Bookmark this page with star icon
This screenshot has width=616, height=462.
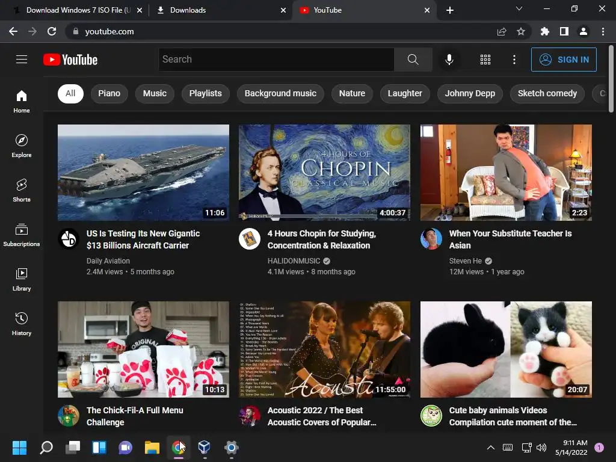[521, 31]
